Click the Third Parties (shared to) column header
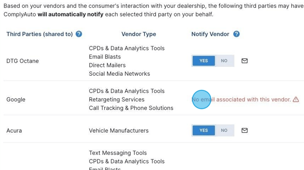The height and width of the screenshot is (170, 304). click(40, 34)
